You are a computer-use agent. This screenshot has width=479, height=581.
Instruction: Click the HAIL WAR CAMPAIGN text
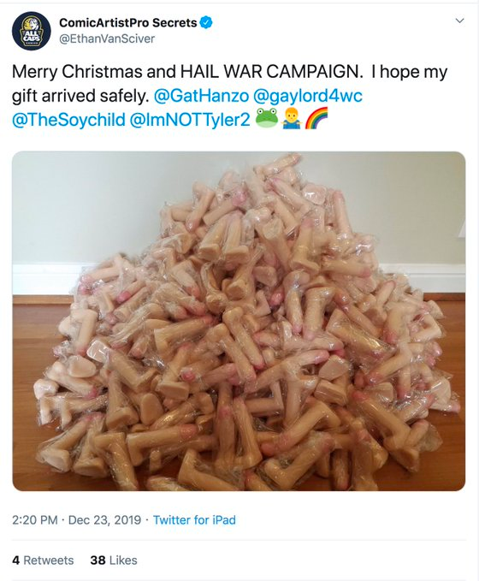tap(271, 72)
